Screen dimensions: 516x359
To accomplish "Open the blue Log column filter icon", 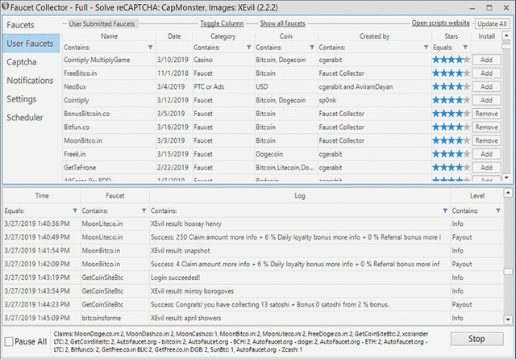I will (x=445, y=211).
